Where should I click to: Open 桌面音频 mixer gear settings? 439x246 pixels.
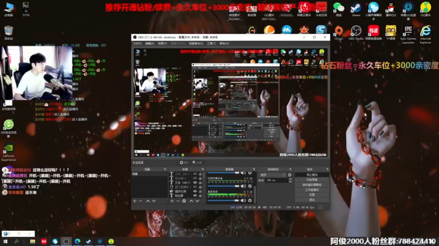(250, 200)
